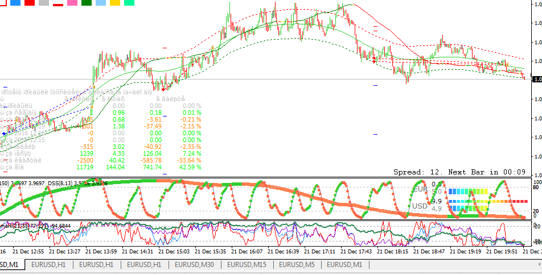Click the 21 Dec 12:55 time label
Screen dimensions: 542x275
[28, 252]
